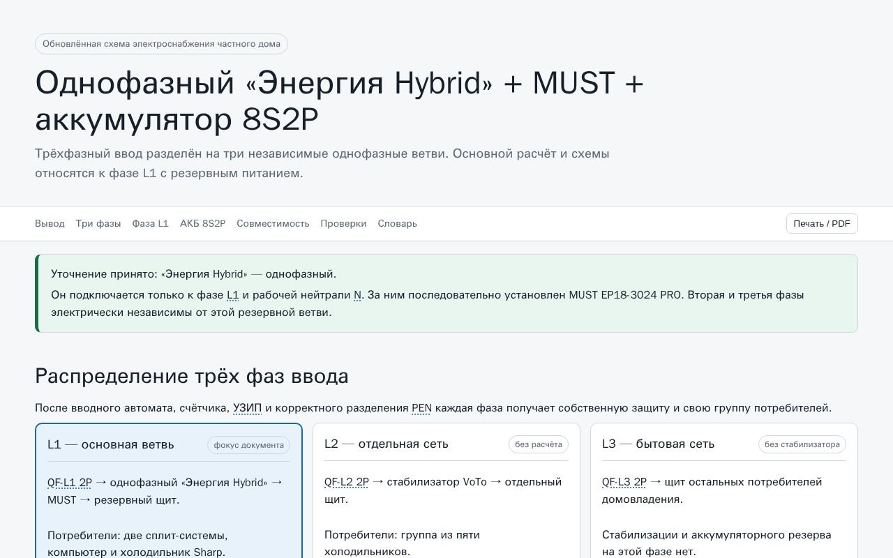The height and width of the screenshot is (558, 893).
Task: Click text Потребители: две сплит-системы
Action: (137, 544)
